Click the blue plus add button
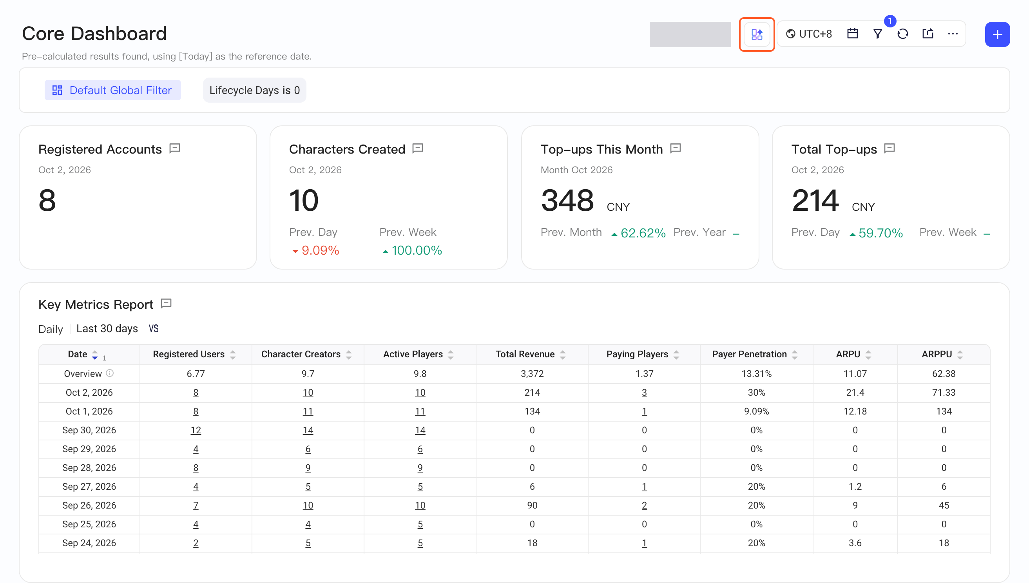1029x583 pixels. click(997, 34)
